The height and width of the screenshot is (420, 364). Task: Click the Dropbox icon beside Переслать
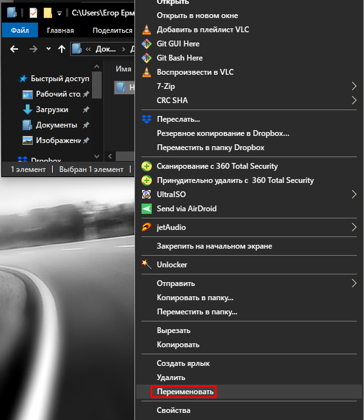tap(147, 119)
